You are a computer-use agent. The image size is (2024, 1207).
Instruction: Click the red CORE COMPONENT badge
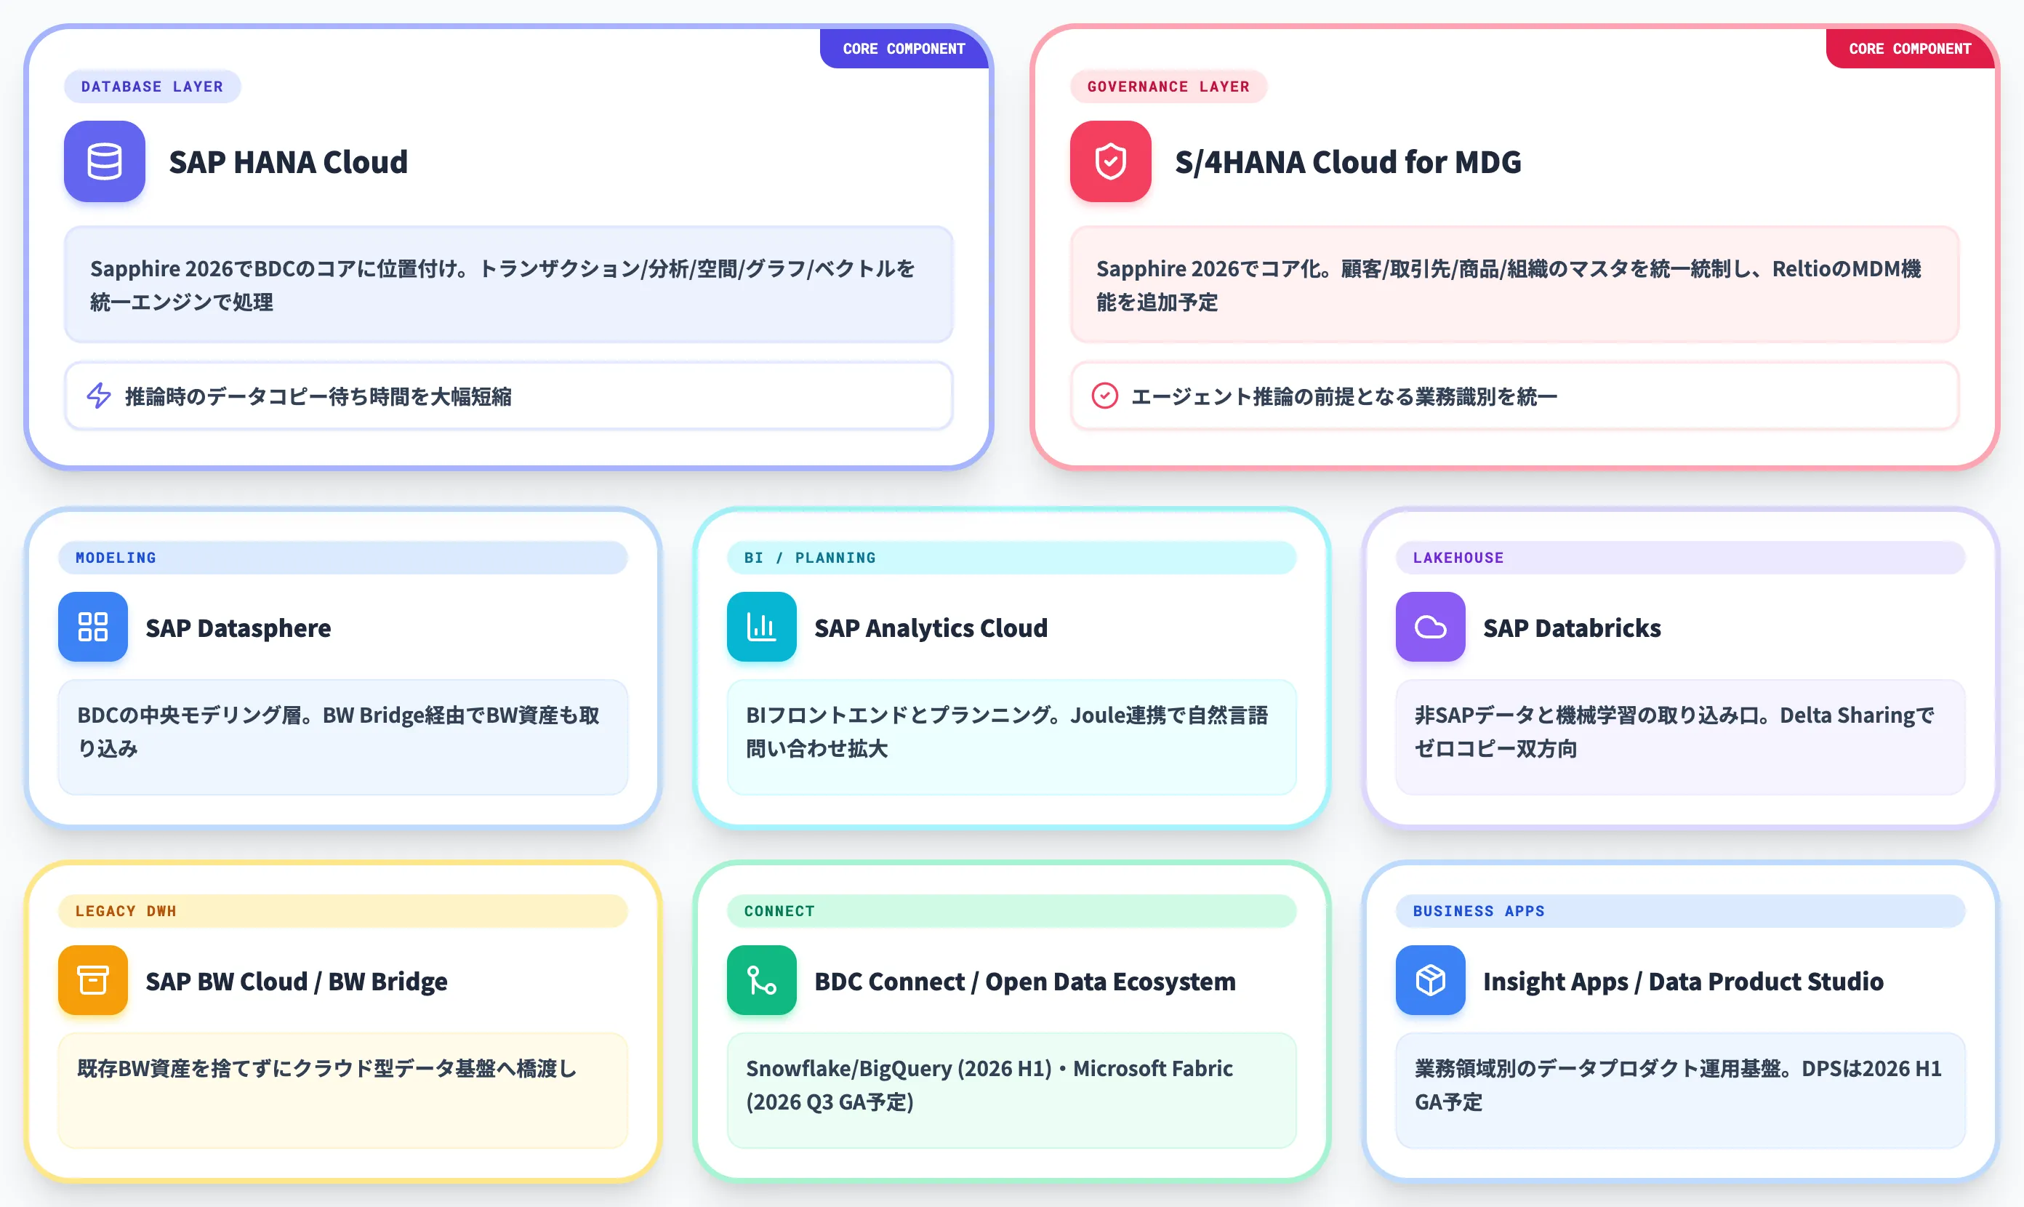pyautogui.click(x=1909, y=49)
